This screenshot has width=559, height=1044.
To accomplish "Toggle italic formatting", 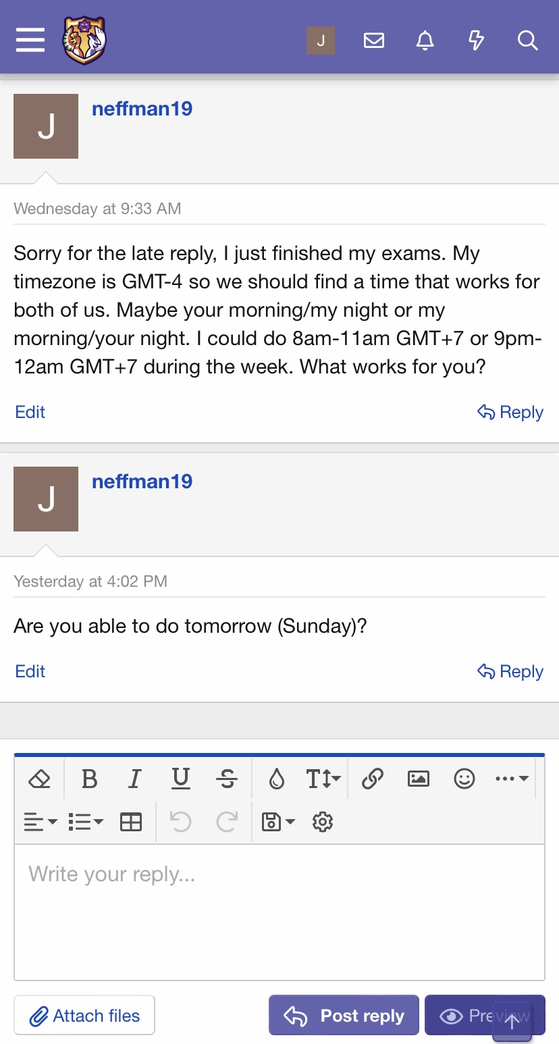I will point(134,779).
